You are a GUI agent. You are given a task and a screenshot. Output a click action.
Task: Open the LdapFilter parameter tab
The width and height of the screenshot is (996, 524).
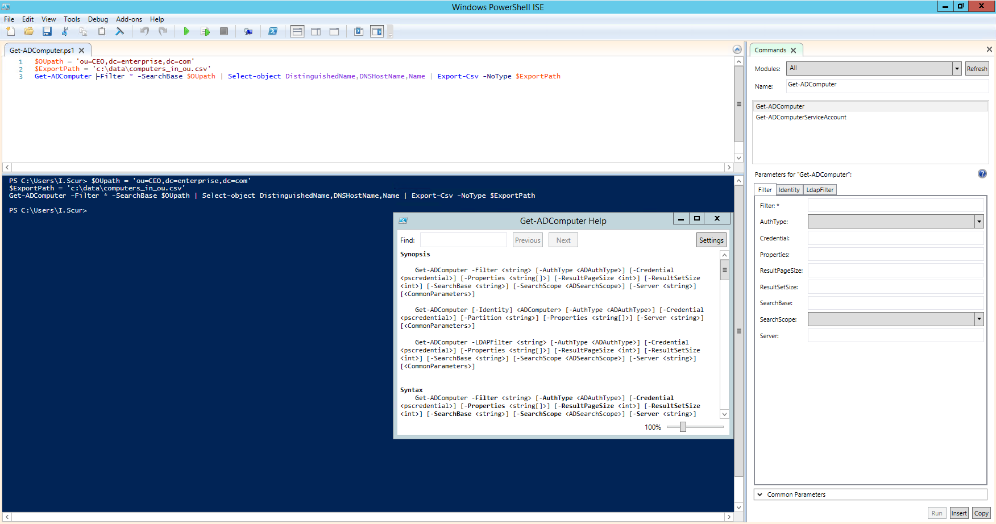tap(819, 189)
